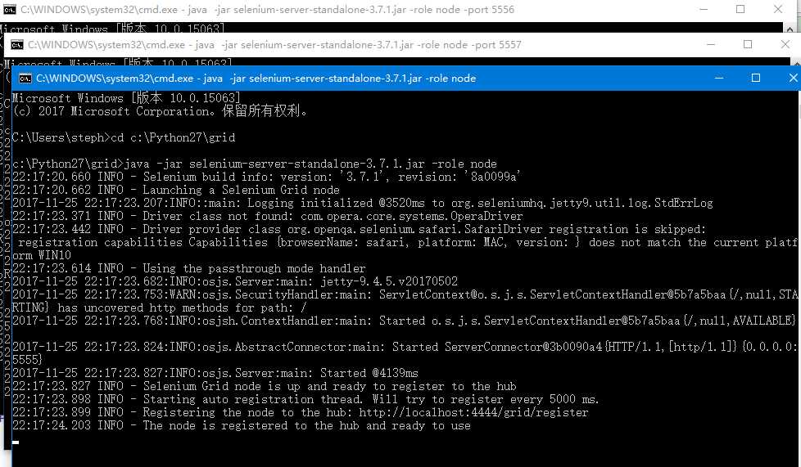Click the 'registration capabilities Capabilities {browserName: safari' line

pyautogui.click(x=408, y=242)
